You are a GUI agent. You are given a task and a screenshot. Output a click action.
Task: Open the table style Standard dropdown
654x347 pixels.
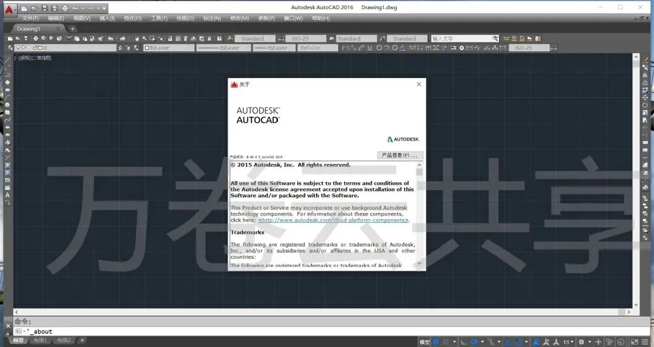(357, 38)
